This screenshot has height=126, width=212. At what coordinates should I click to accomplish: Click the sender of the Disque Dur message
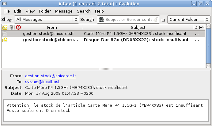coord(51,40)
